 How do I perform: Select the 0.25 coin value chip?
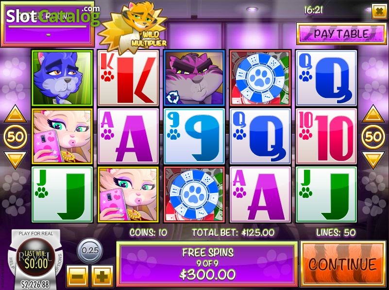(90, 250)
